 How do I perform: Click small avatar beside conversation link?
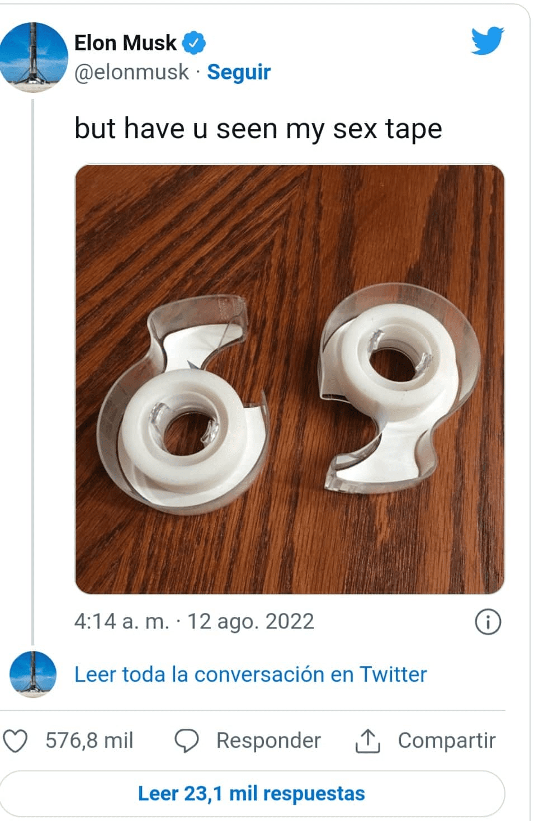click(33, 674)
